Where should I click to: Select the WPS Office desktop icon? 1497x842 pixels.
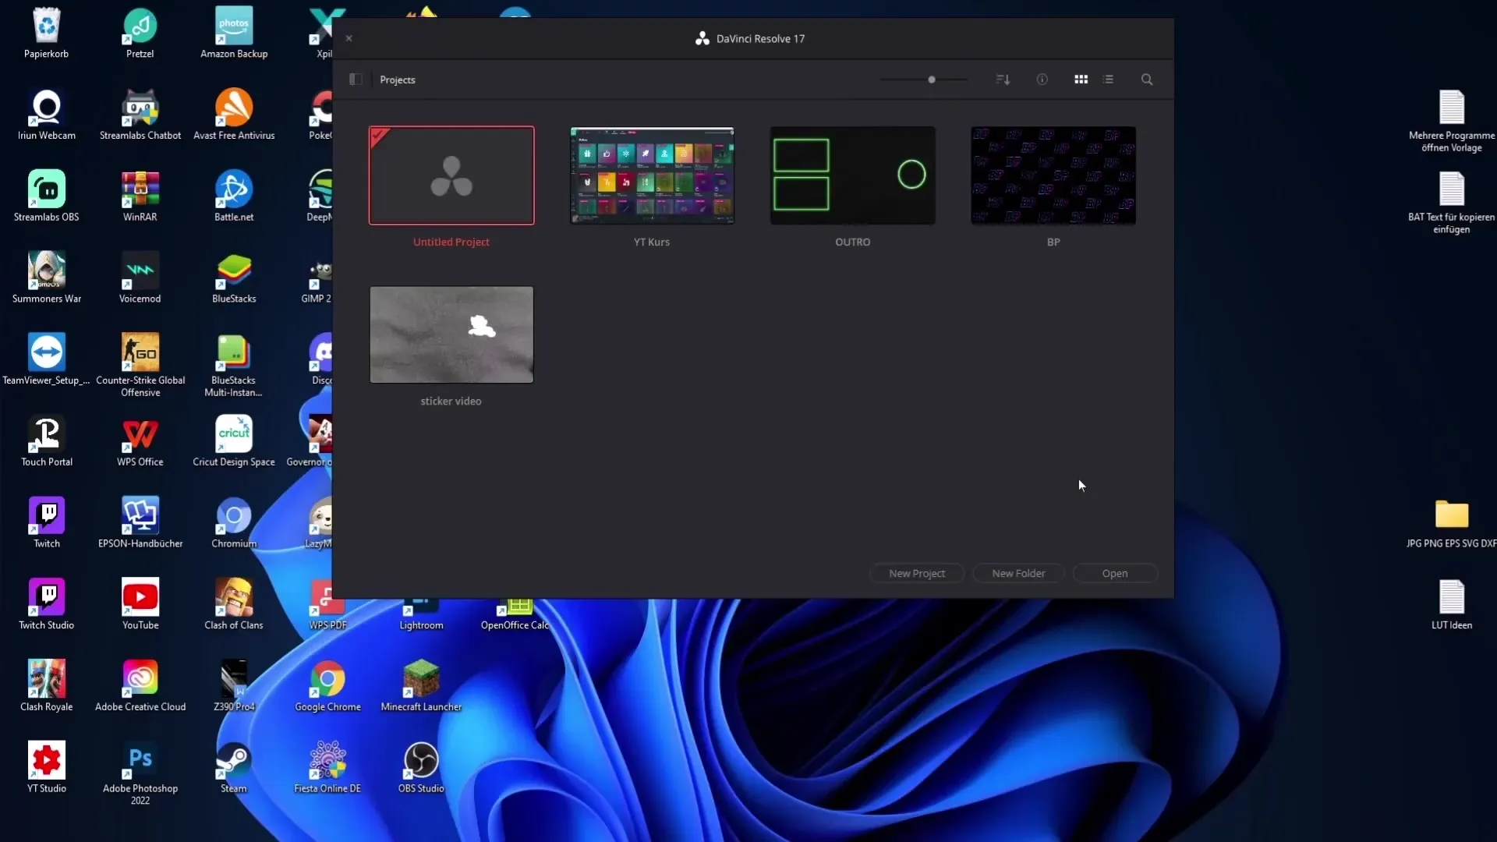[140, 441]
